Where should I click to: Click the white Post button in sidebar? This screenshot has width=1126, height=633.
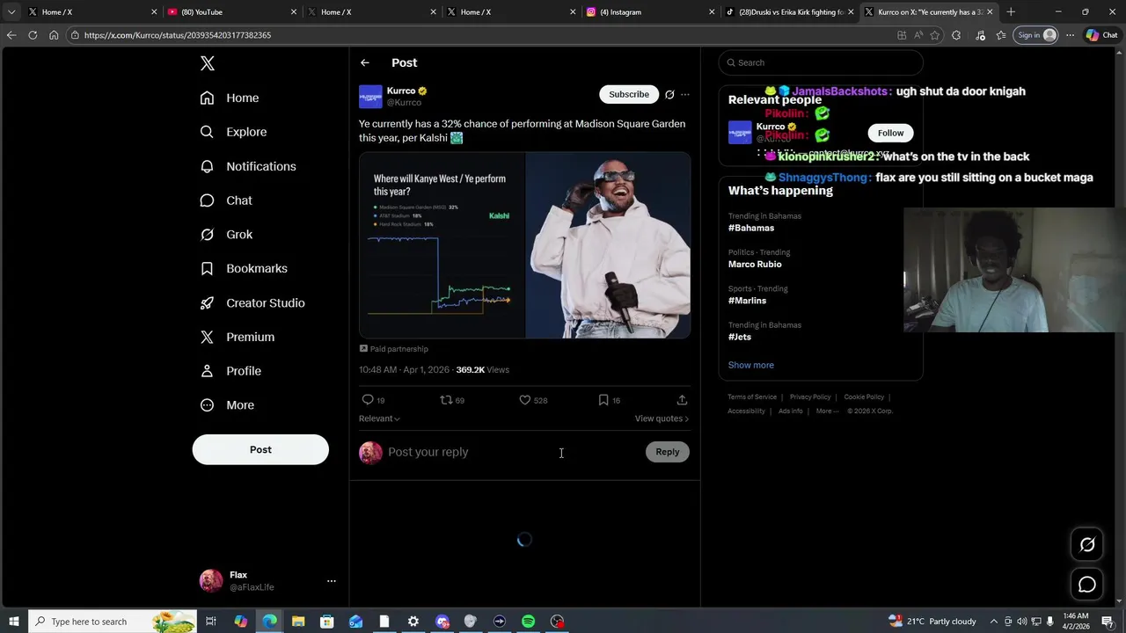click(260, 449)
